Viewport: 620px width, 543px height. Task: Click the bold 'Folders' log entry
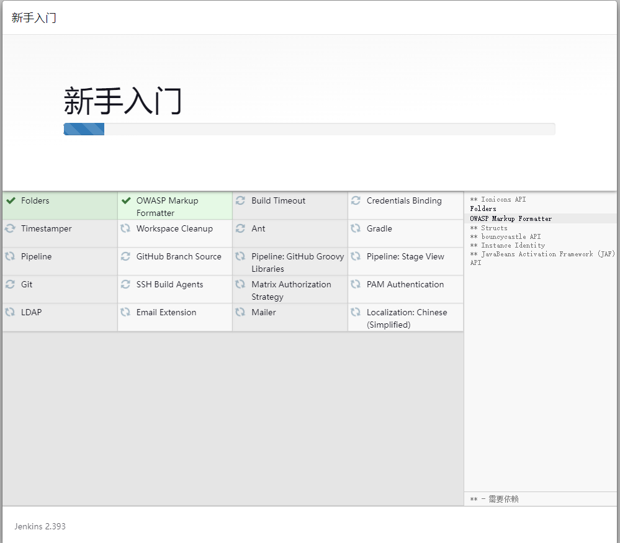coord(483,209)
